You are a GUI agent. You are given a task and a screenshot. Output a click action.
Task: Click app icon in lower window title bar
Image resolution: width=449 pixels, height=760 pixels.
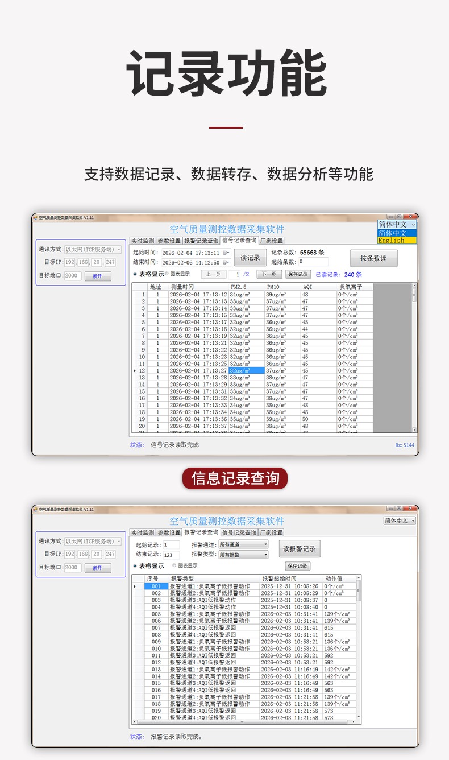35,509
